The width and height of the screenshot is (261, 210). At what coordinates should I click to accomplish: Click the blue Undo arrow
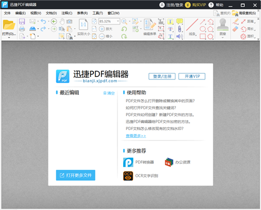click(43, 21)
